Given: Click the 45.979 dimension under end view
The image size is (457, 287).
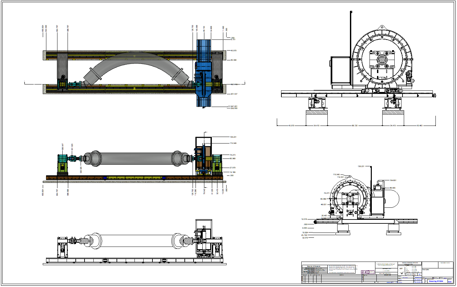Looking at the screenshot, I should (291, 125).
